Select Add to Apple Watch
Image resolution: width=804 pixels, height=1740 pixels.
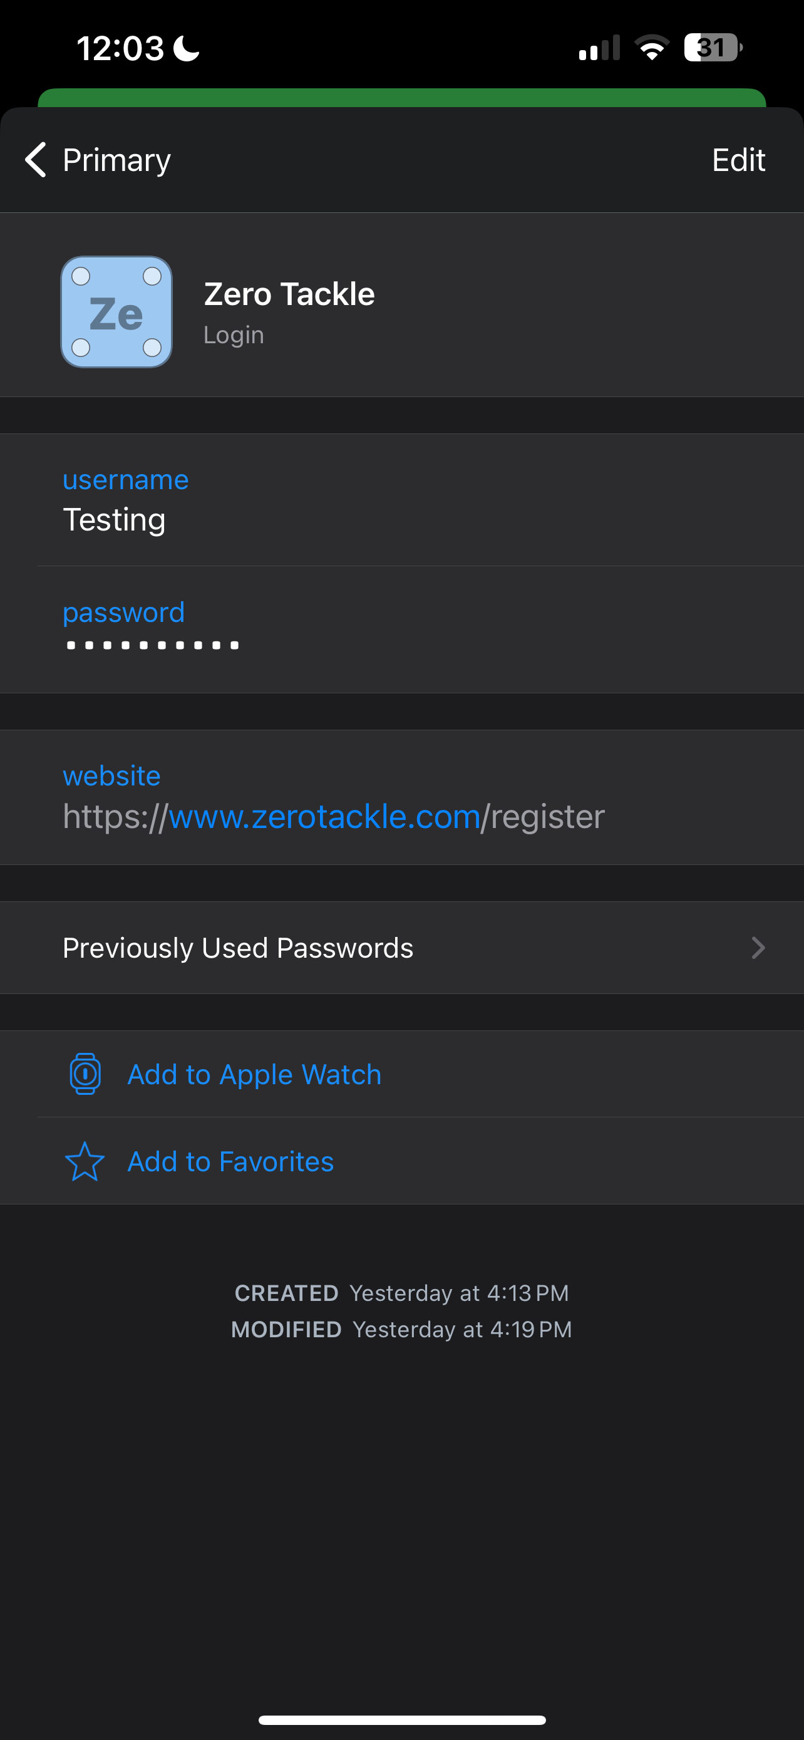(254, 1074)
